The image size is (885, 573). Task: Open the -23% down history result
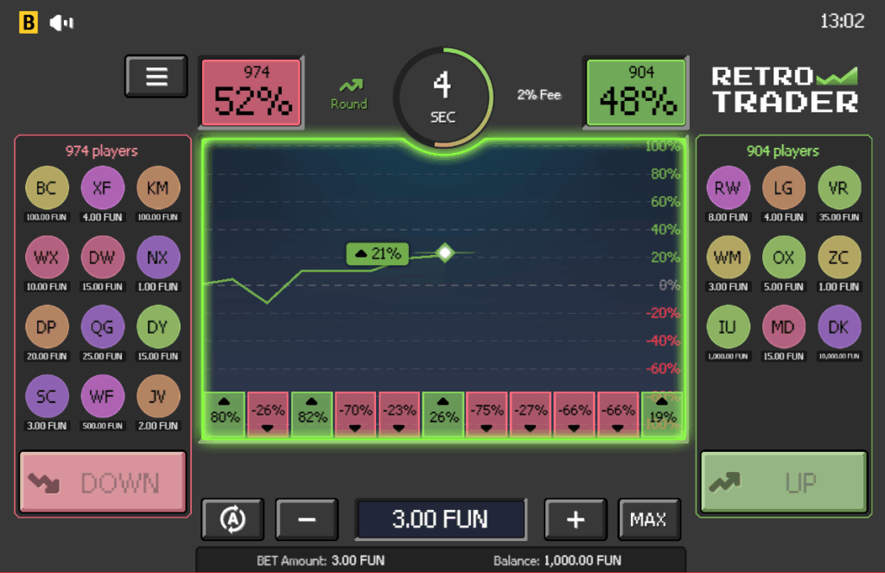(x=399, y=414)
